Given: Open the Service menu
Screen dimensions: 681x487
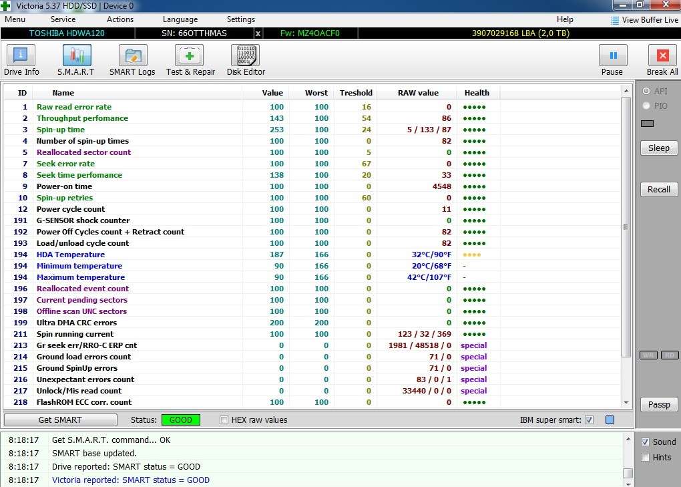Looking at the screenshot, I should pos(63,19).
